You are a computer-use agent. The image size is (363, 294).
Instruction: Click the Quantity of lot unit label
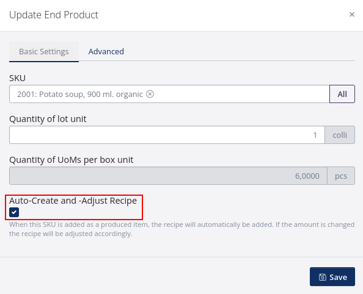click(x=48, y=119)
